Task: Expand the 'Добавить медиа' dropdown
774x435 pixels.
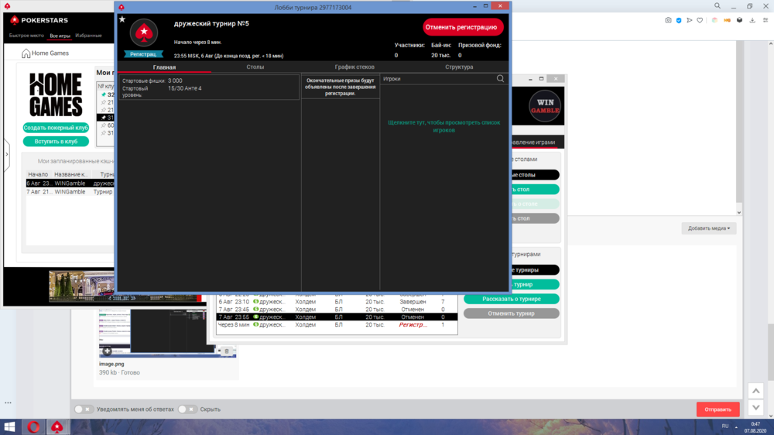Action: [x=709, y=228]
